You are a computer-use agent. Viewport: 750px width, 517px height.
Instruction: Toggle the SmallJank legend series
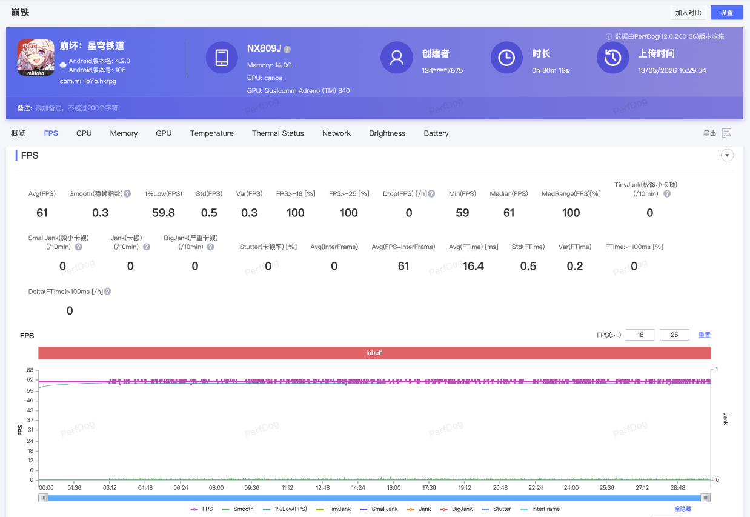tap(379, 509)
